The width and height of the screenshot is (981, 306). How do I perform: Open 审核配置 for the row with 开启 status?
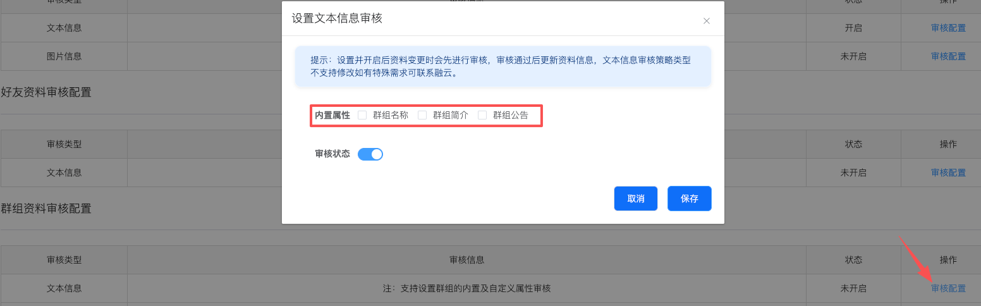pyautogui.click(x=948, y=28)
